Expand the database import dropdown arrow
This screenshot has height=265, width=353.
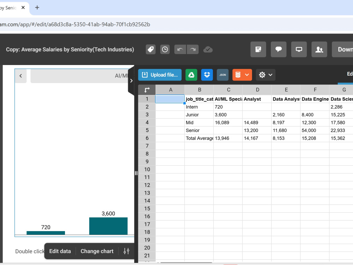tap(247, 75)
